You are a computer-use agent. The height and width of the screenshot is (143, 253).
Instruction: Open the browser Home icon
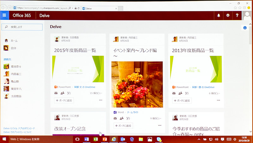235,8
